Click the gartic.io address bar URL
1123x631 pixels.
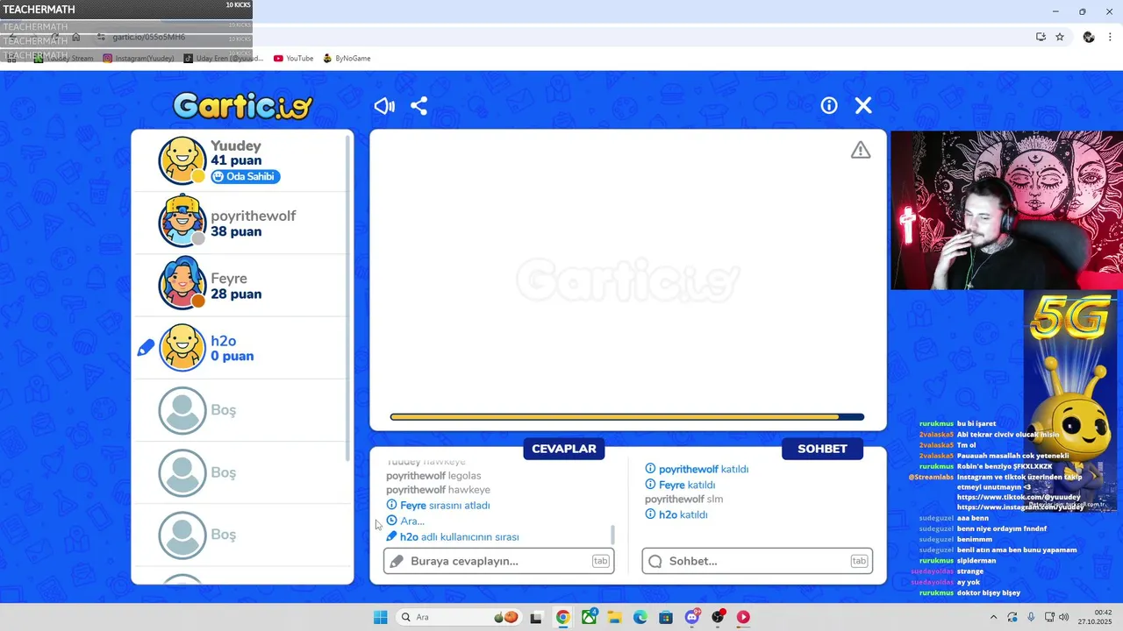pyautogui.click(x=149, y=37)
